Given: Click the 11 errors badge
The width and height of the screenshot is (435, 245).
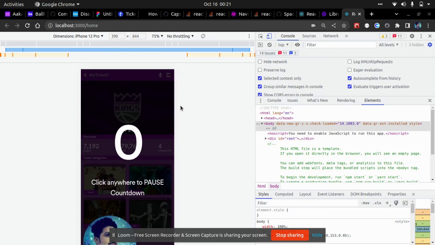Looking at the screenshot, I should pyautogui.click(x=397, y=36).
